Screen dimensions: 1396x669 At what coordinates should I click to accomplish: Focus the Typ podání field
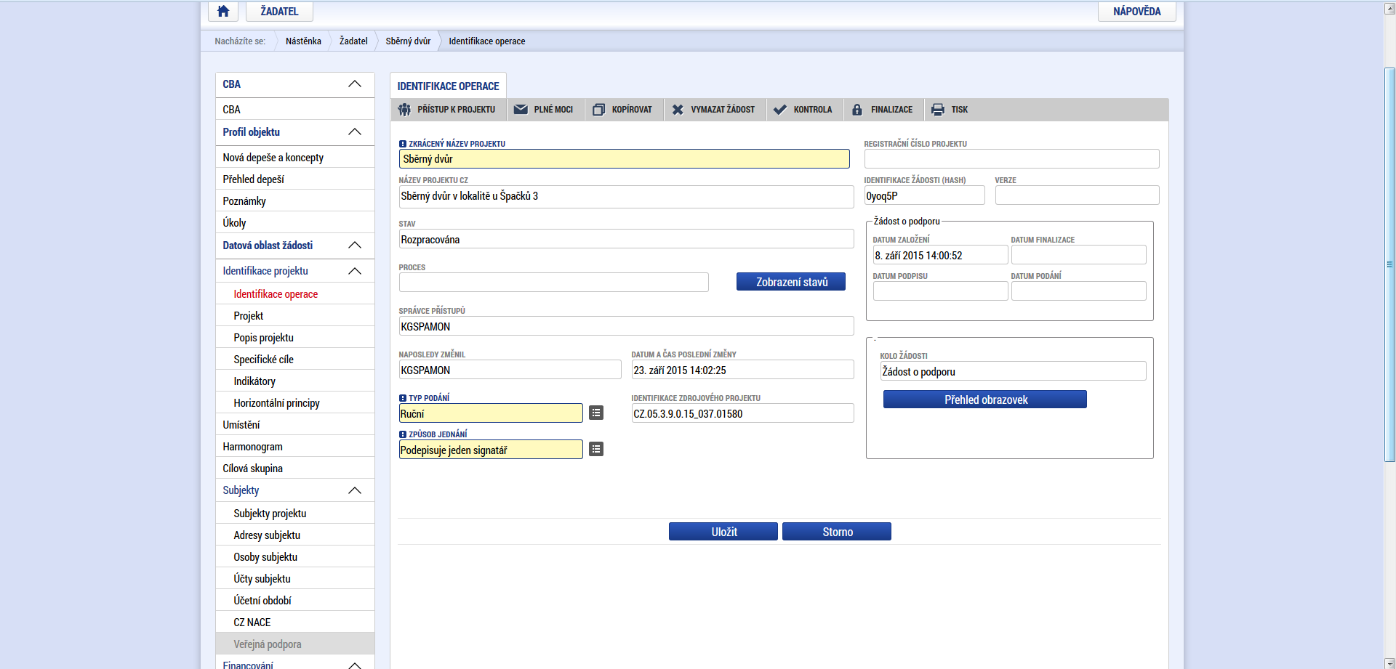pyautogui.click(x=491, y=413)
